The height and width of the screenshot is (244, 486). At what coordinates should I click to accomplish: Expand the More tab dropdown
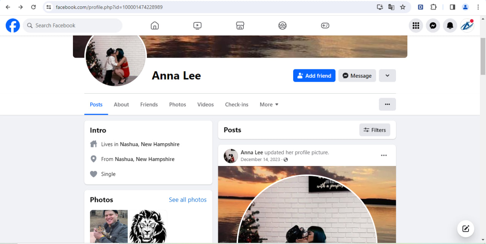(269, 105)
